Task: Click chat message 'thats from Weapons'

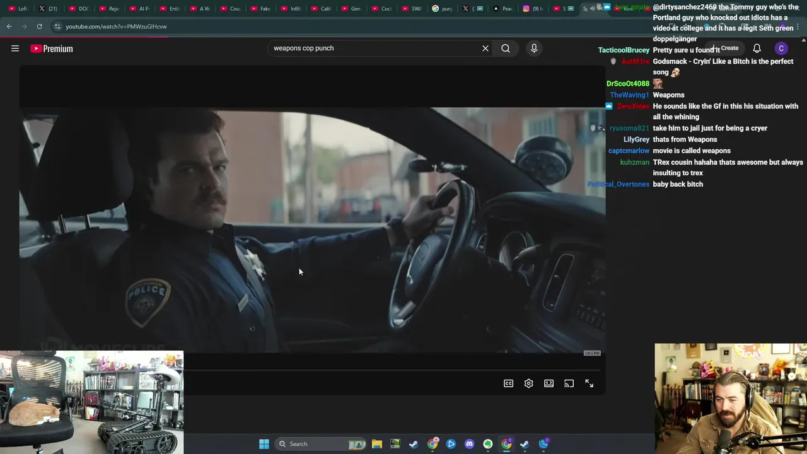Action: click(685, 139)
